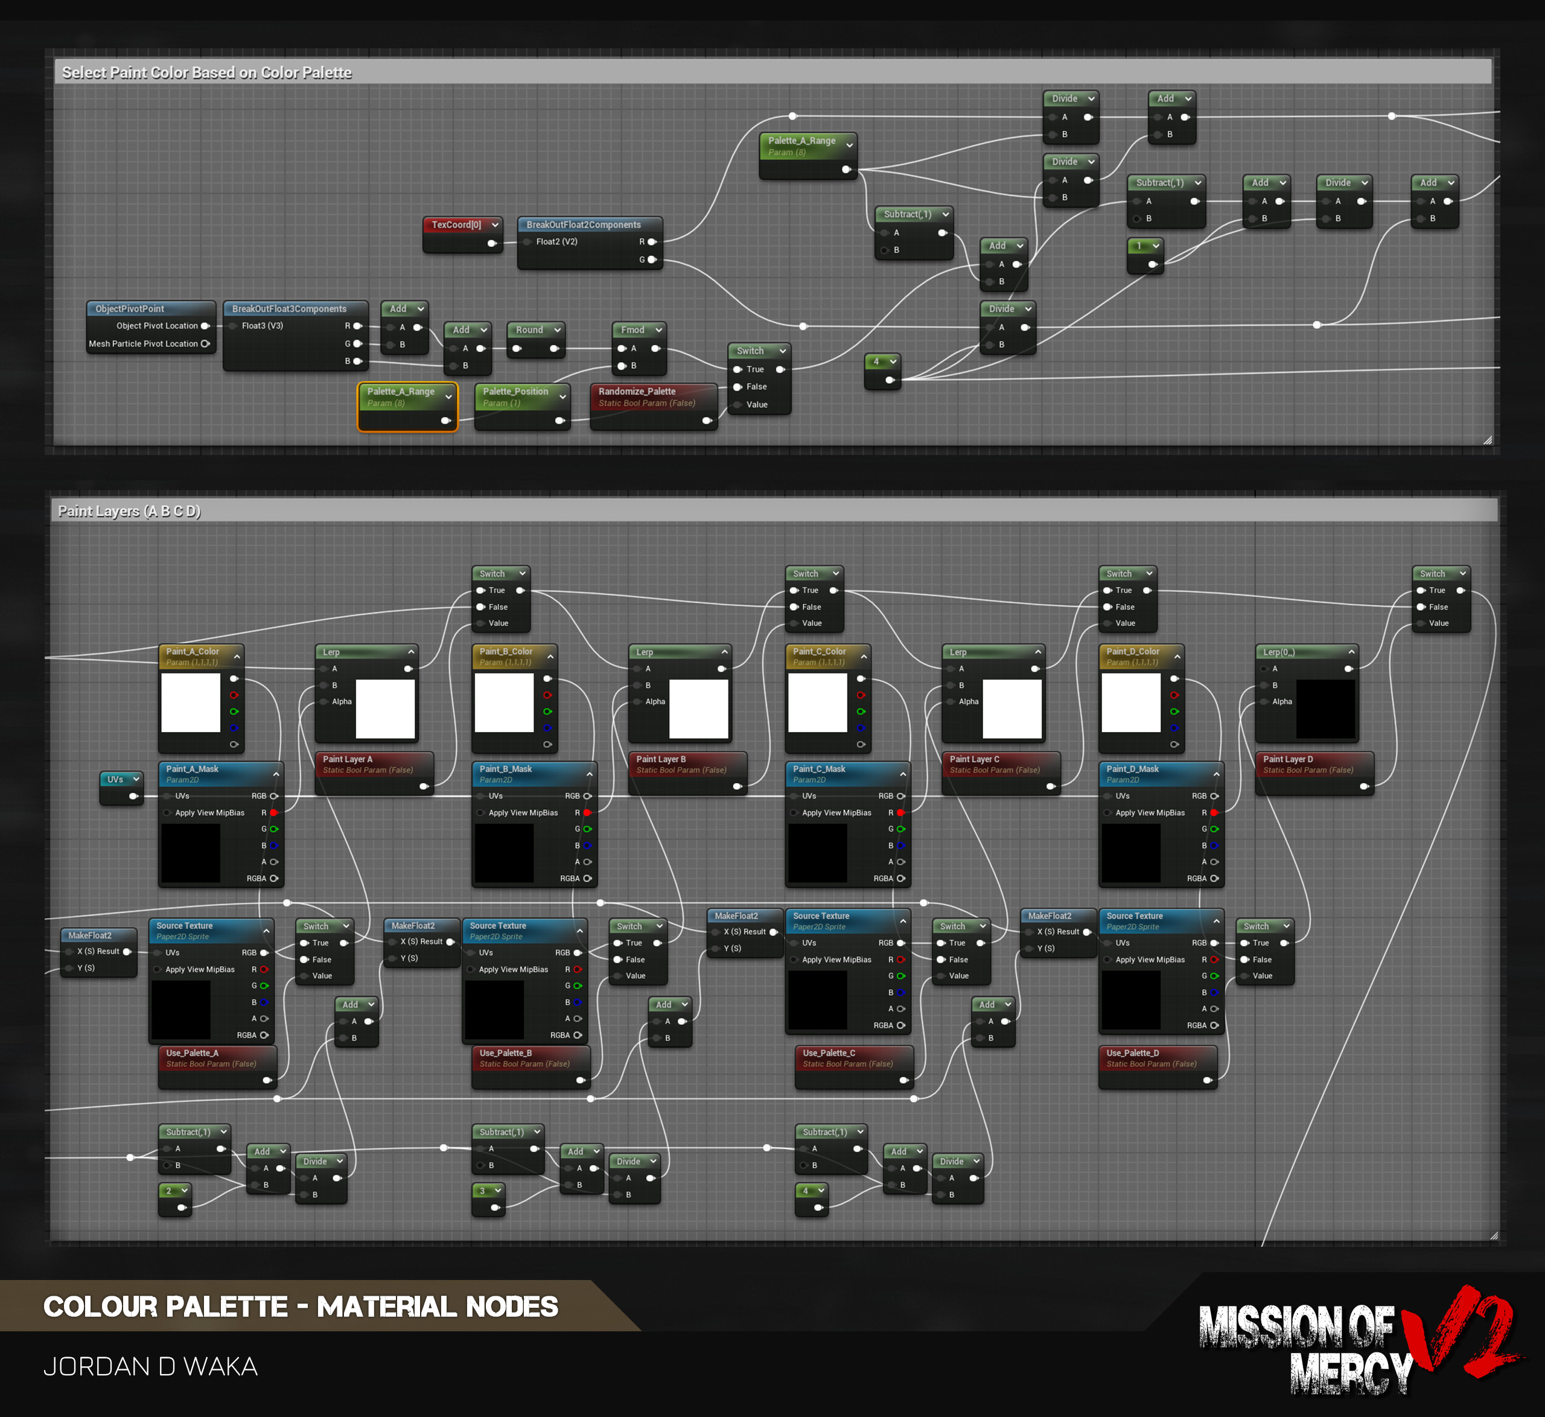Click the red R output pin on Paint_A_Mask
1545x1417 pixels.
tap(274, 813)
